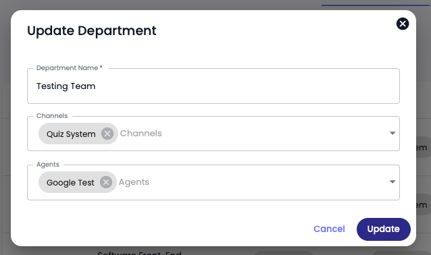Focus the Agents placeholder text input

134,182
